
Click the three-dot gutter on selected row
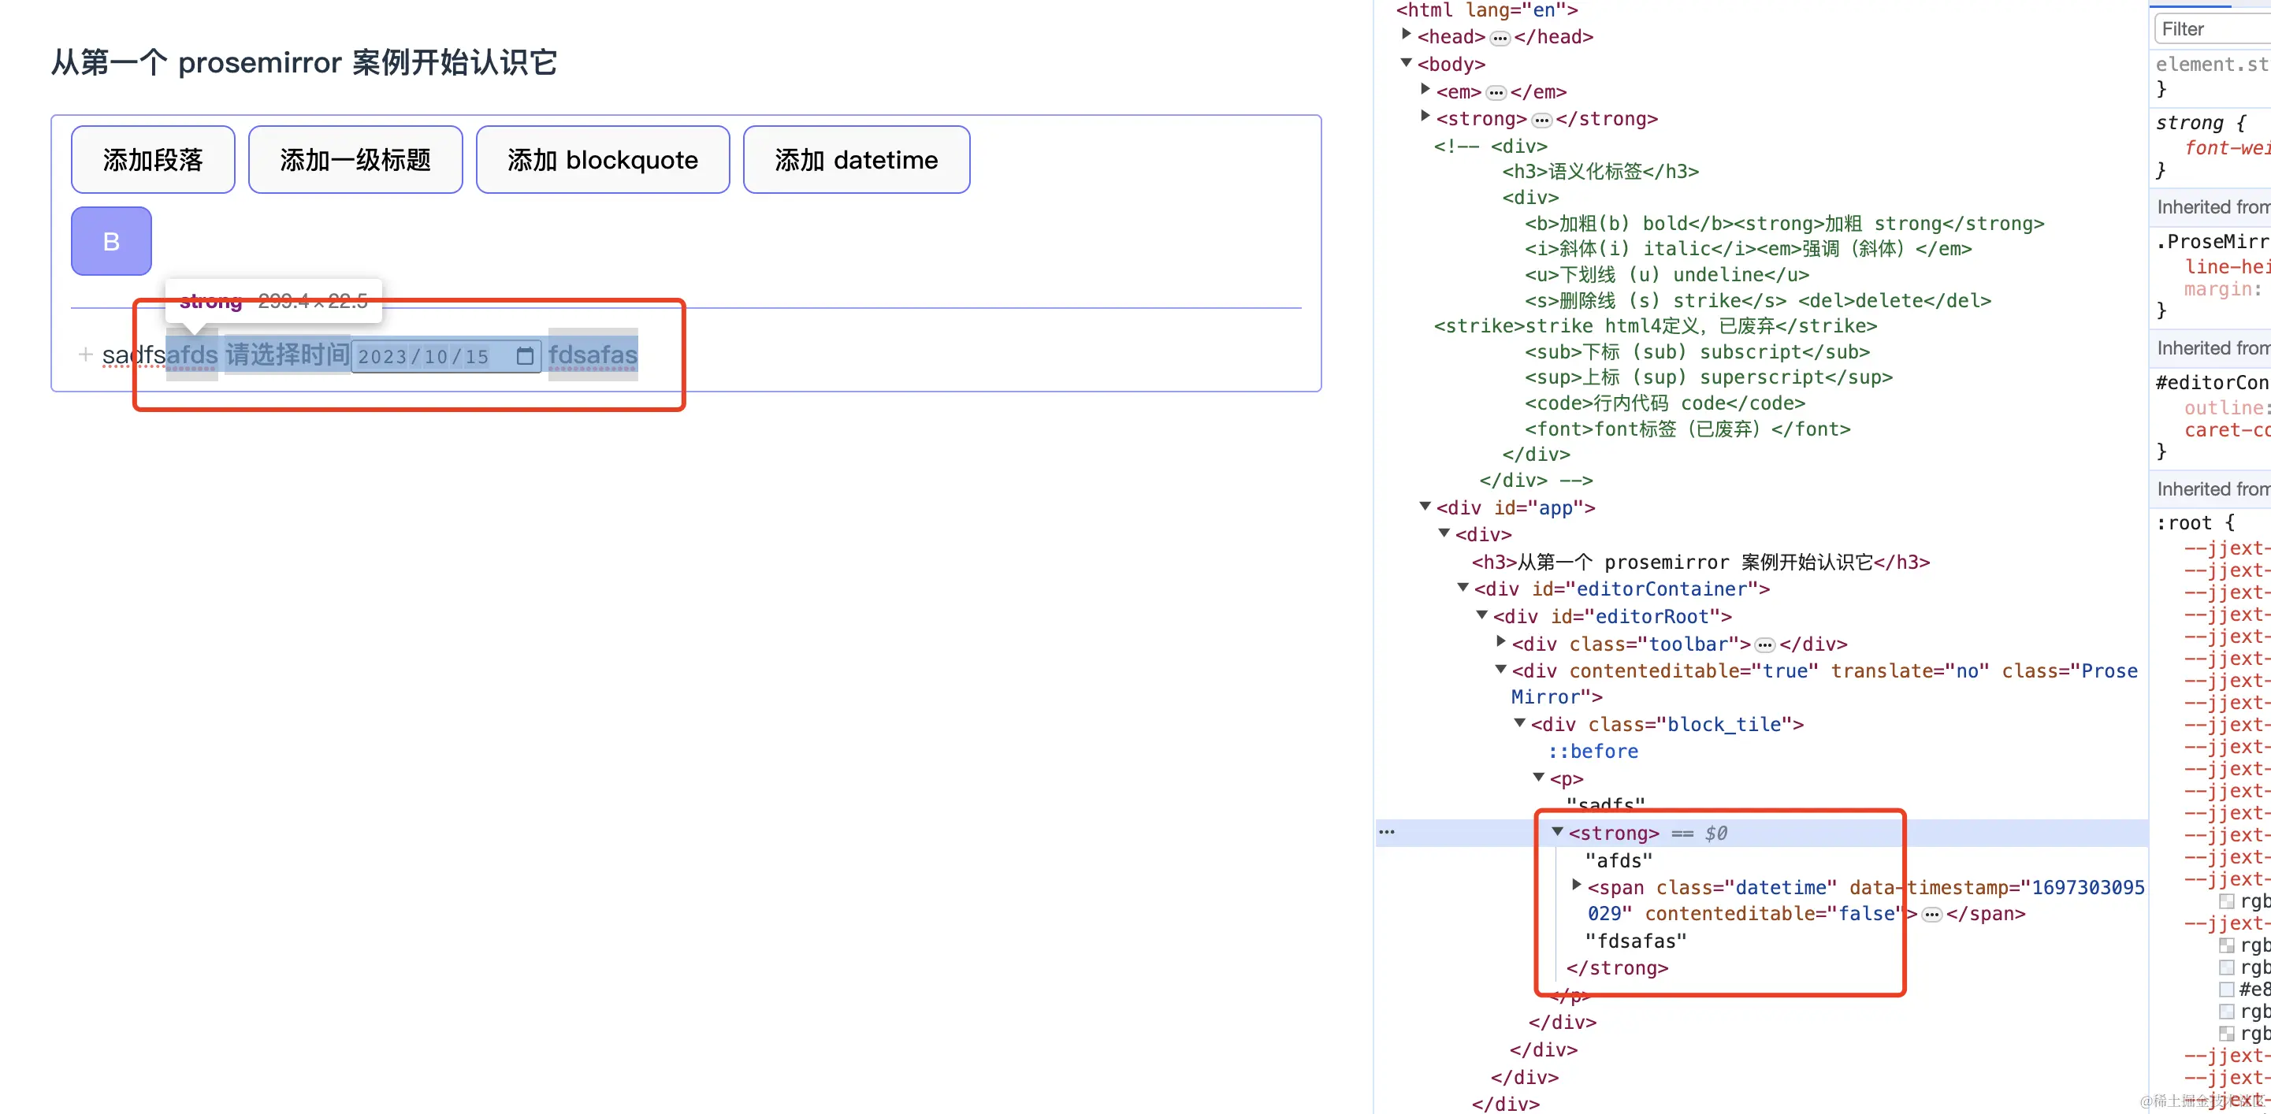coord(1387,832)
